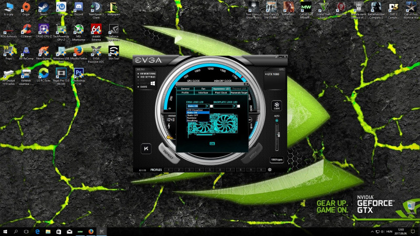Open HW Monitoring from the EVGA menu
The height and width of the screenshot is (236, 420).
[148, 73]
